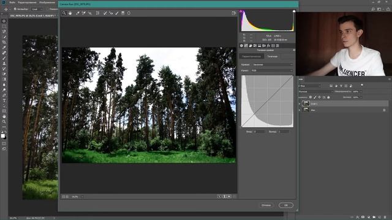The image size is (392, 220).
Task: Select the Transform tool in Camera Raw
Action: tap(98, 13)
